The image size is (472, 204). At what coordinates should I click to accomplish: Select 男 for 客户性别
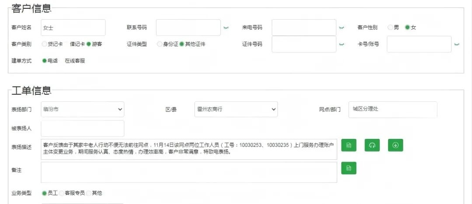[x=391, y=28]
